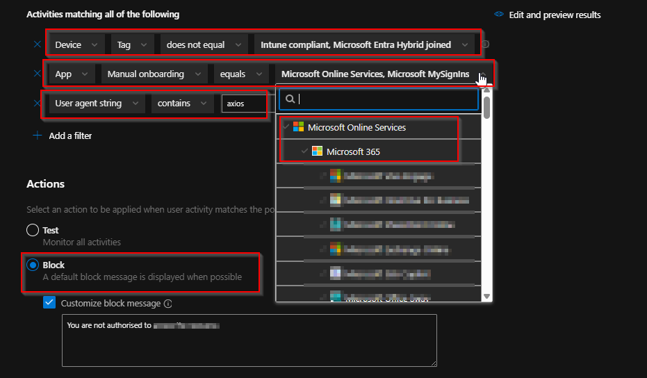Uncheck Customize block message checkbox
The height and width of the screenshot is (378, 647).
(49, 302)
